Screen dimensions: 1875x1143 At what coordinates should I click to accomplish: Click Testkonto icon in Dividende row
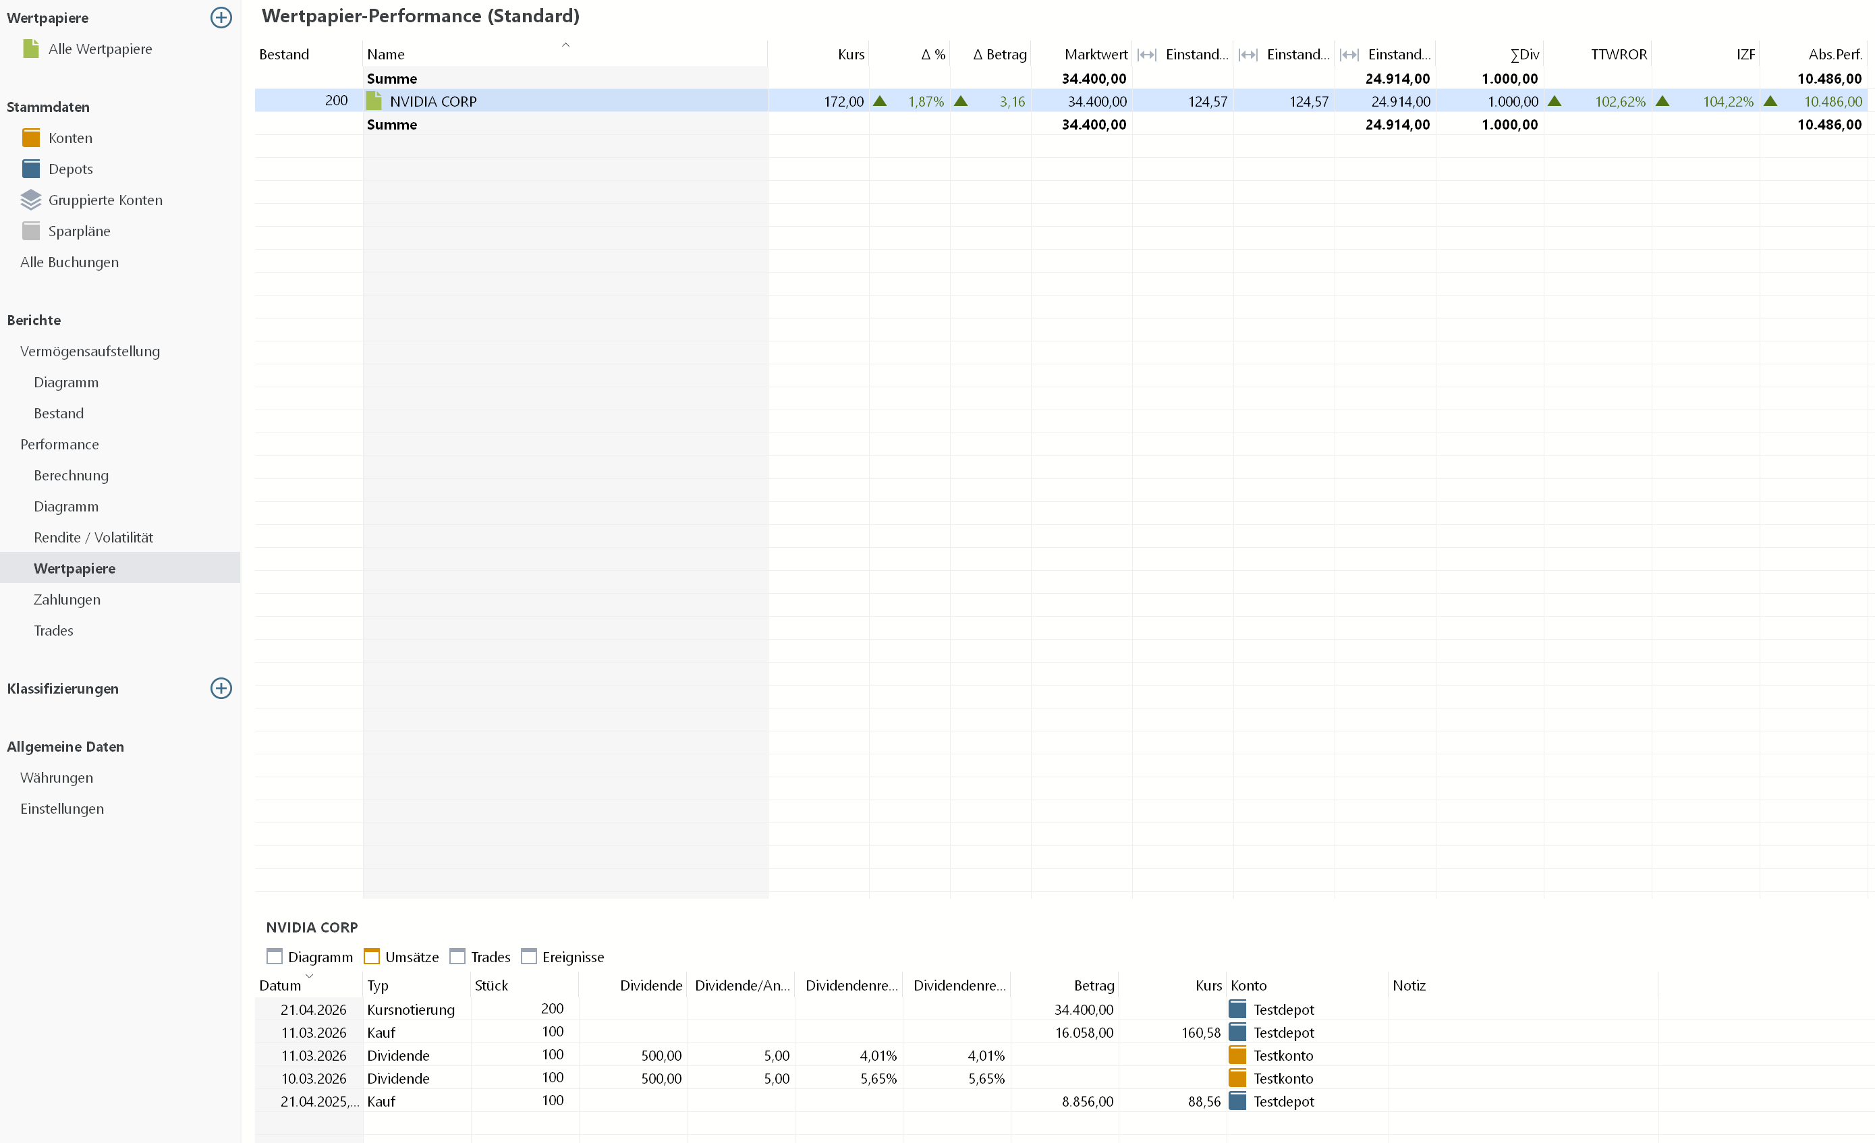[1237, 1055]
